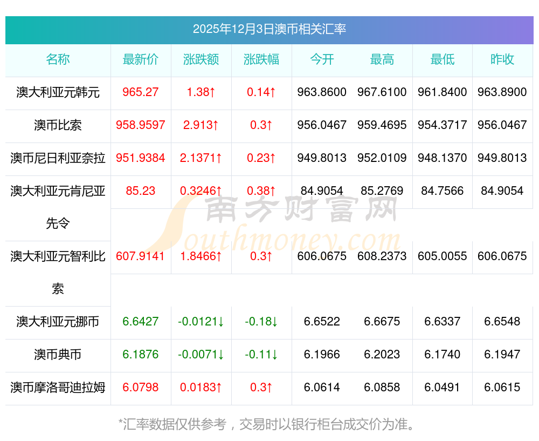
Task: Click change amount 0.3246↑
Action: click(201, 191)
